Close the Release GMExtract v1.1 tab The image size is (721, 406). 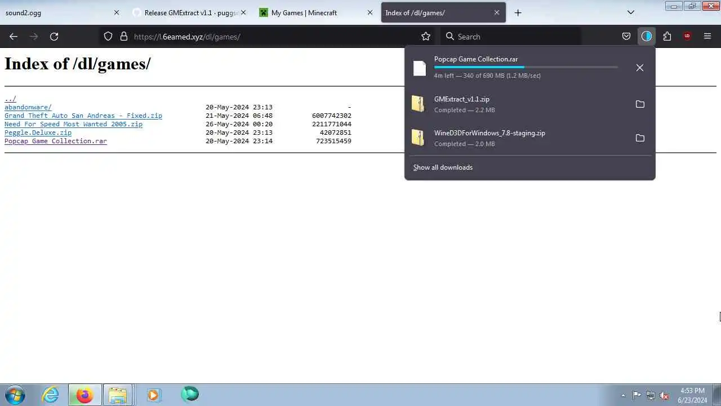click(243, 12)
